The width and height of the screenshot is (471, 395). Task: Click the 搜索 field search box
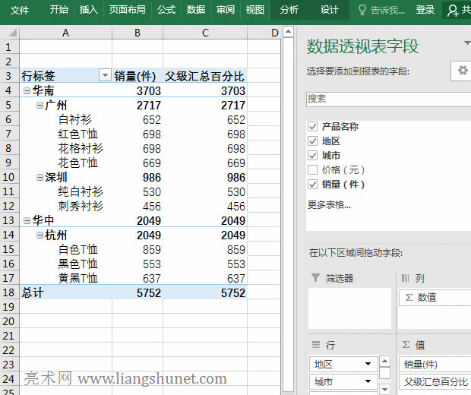click(387, 99)
